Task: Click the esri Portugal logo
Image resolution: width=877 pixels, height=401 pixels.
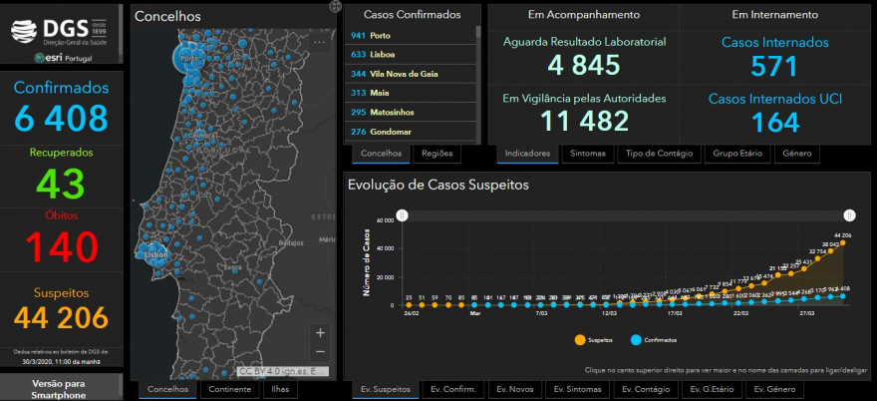Action: [63, 58]
